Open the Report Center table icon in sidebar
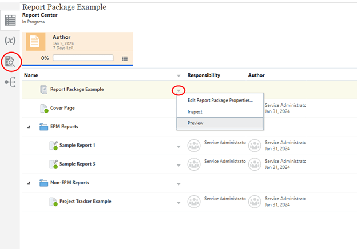The image size is (357, 249). click(10, 20)
